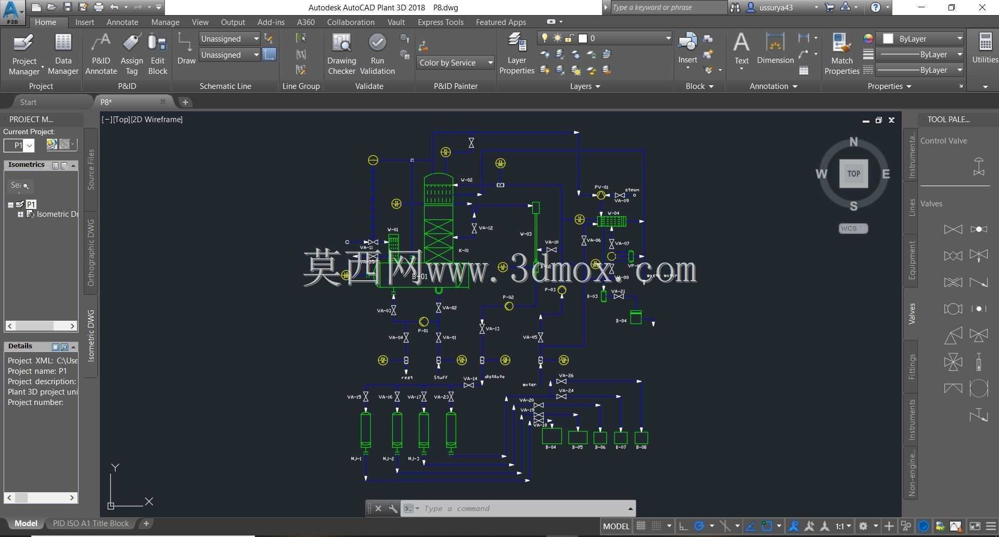Click the Save icon in quick access toolbar
The height and width of the screenshot is (537, 999).
67,7
